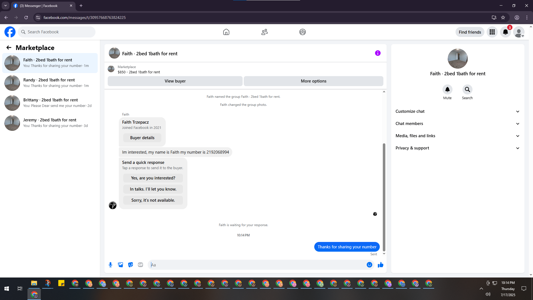Attach a photo with the image icon

120,265
